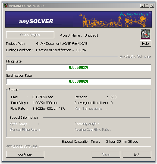157x164 pixels.
Task: Click the flow rate value '3.8622e+001 cm^3/s'
Action: [49, 109]
